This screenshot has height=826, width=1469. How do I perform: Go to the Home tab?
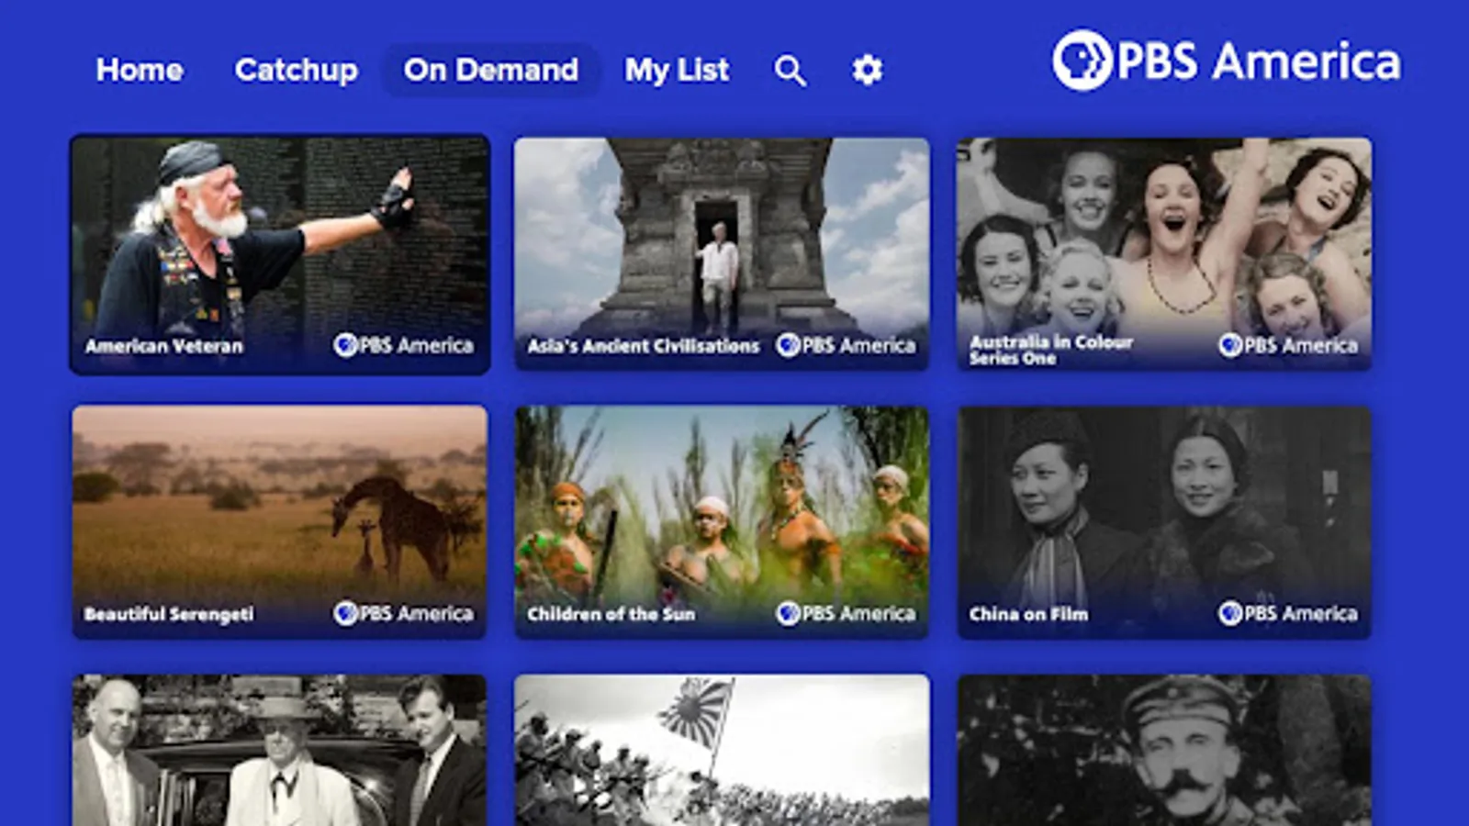click(140, 70)
